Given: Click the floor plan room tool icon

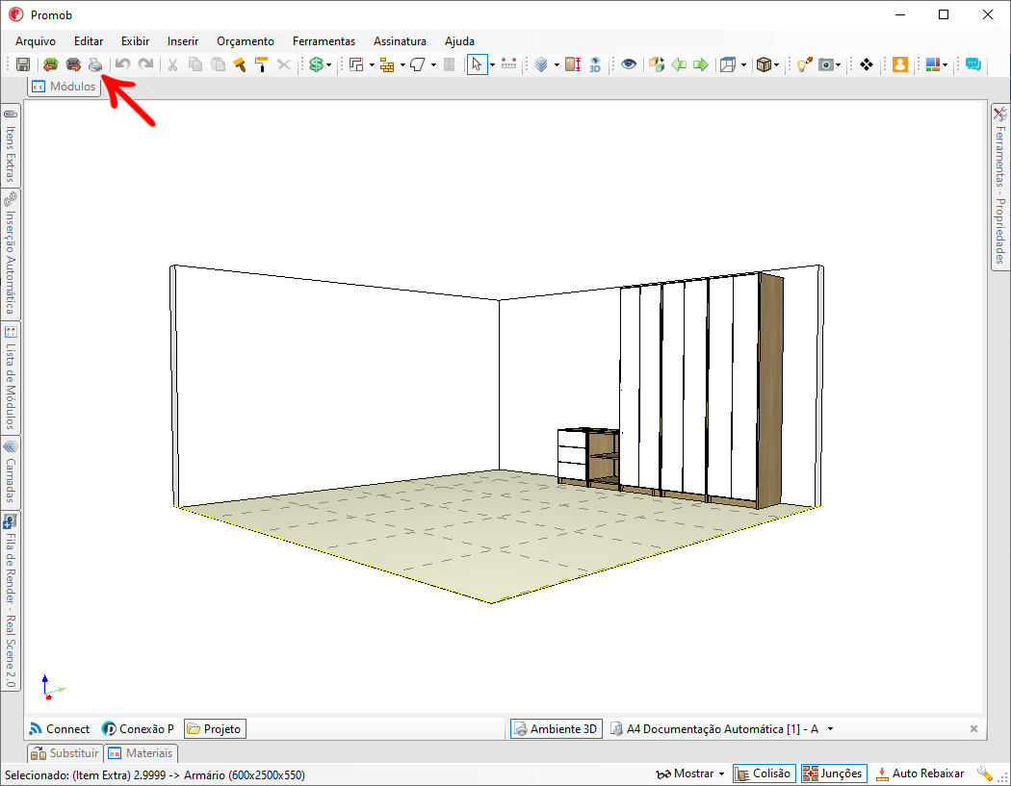Looking at the screenshot, I should [x=356, y=64].
